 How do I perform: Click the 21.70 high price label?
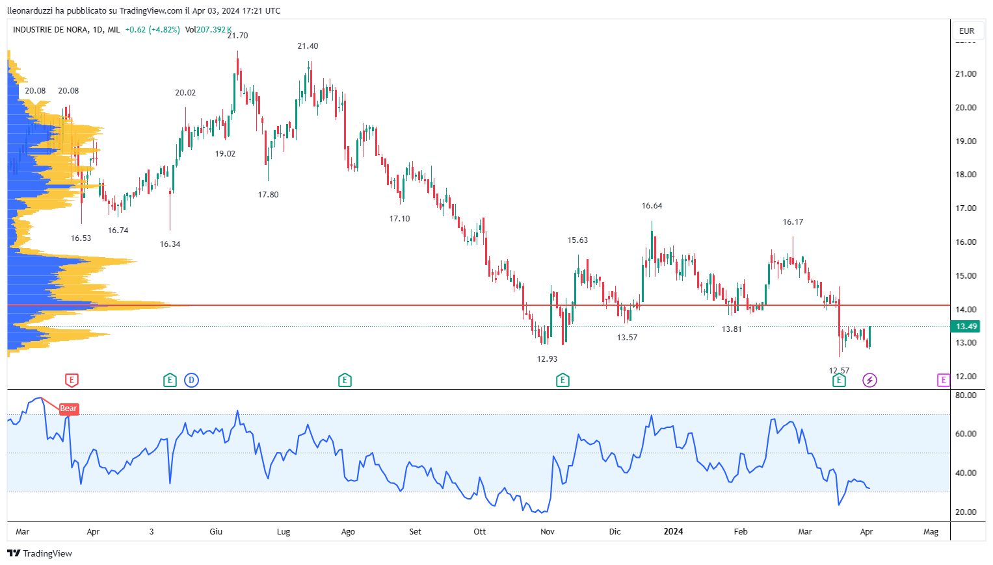point(237,36)
